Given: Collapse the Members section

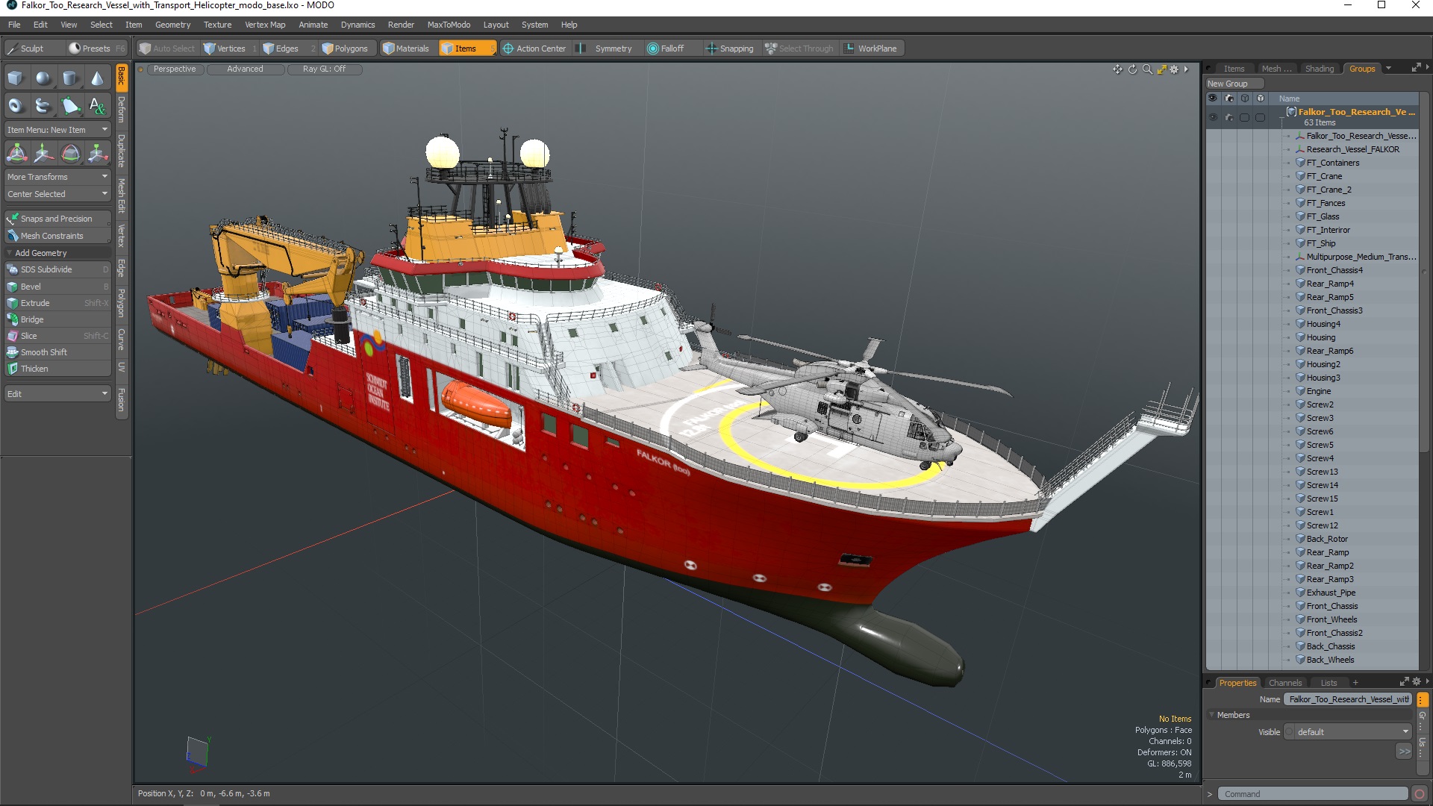Looking at the screenshot, I should pyautogui.click(x=1211, y=715).
